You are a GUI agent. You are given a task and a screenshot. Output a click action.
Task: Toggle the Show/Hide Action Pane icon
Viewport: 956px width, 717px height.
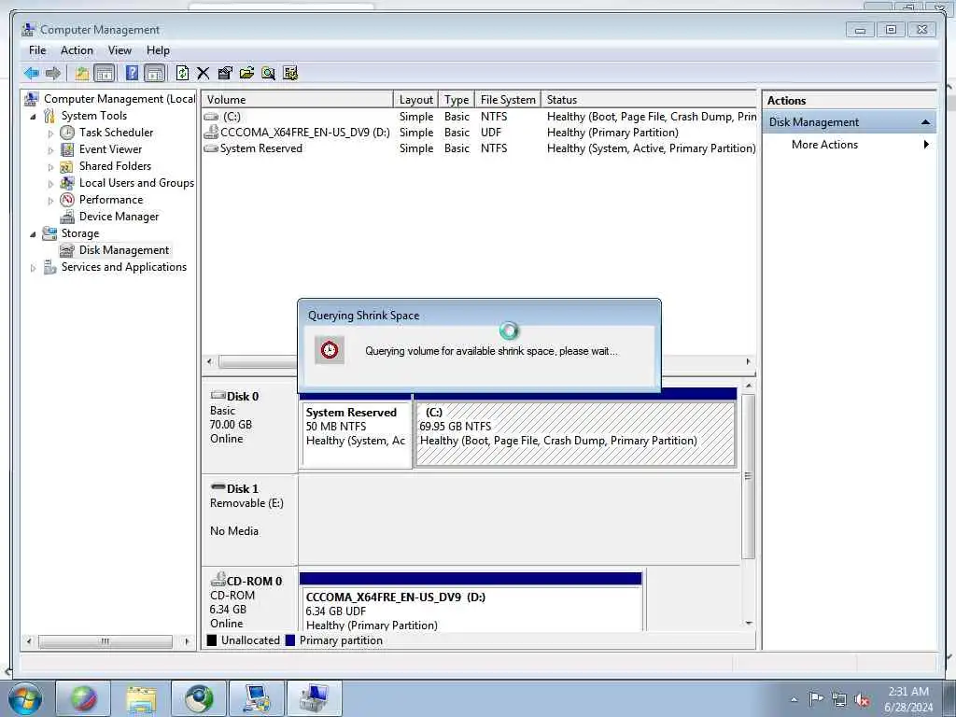coord(155,74)
